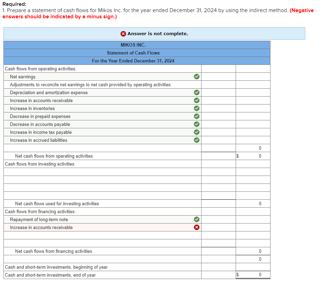Select the total cell for Net cash flows from financing activities

pos(253,251)
